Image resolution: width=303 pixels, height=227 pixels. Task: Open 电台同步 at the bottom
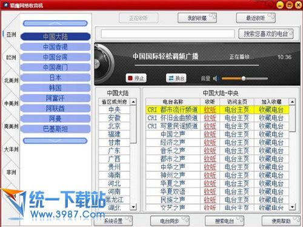point(170,221)
